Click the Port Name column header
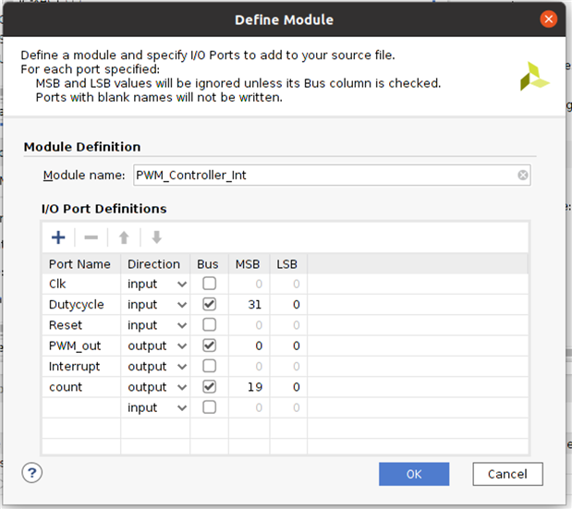This screenshot has width=572, height=509. click(x=79, y=264)
